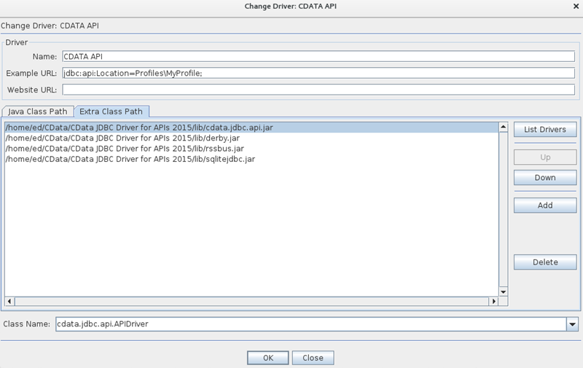Click the empty Website URL field

pos(318,90)
